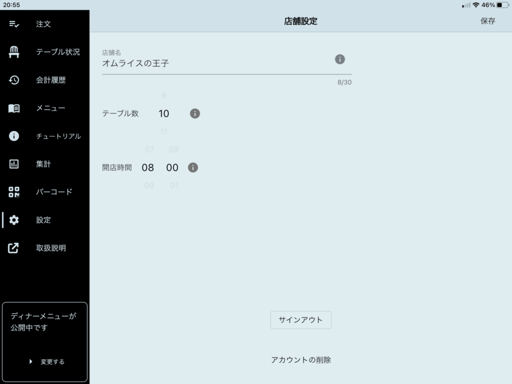
Task: Open the 注文 menu item
Action: coord(43,24)
